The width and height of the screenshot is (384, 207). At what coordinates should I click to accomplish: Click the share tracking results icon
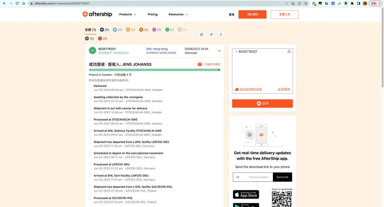211,34
